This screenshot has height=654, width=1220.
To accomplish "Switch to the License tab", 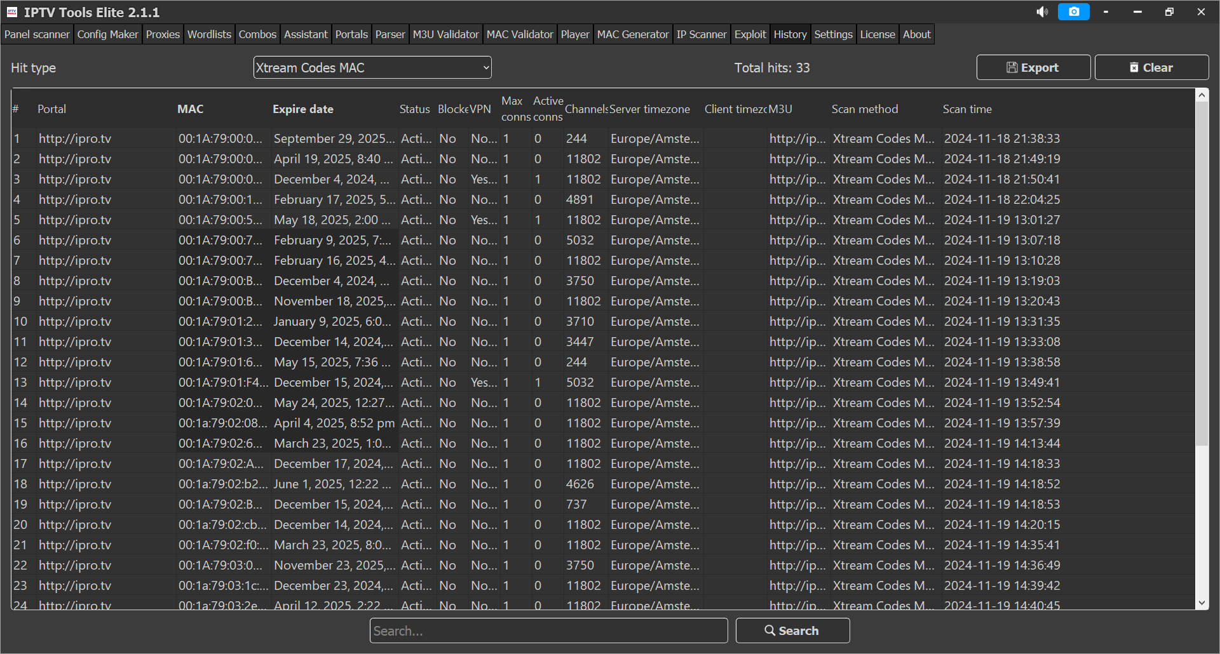I will [878, 34].
